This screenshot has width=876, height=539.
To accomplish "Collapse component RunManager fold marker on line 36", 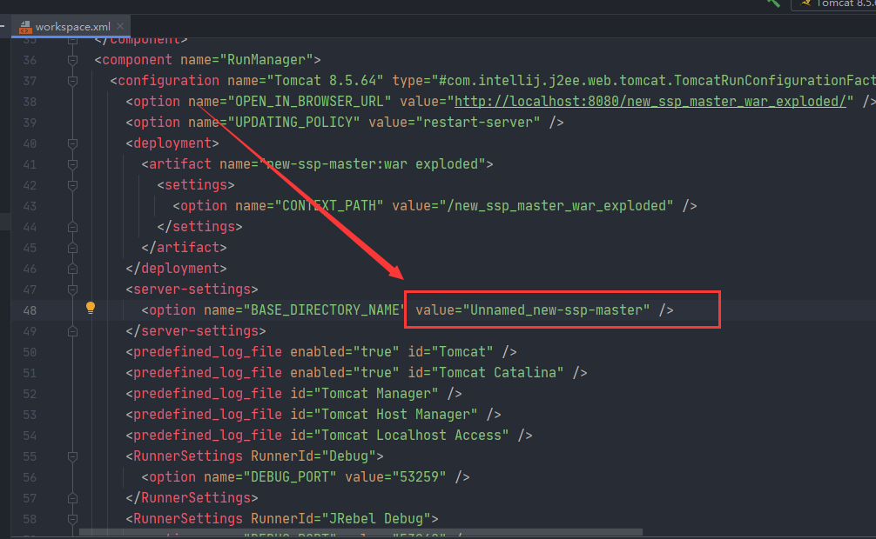I will 72,60.
